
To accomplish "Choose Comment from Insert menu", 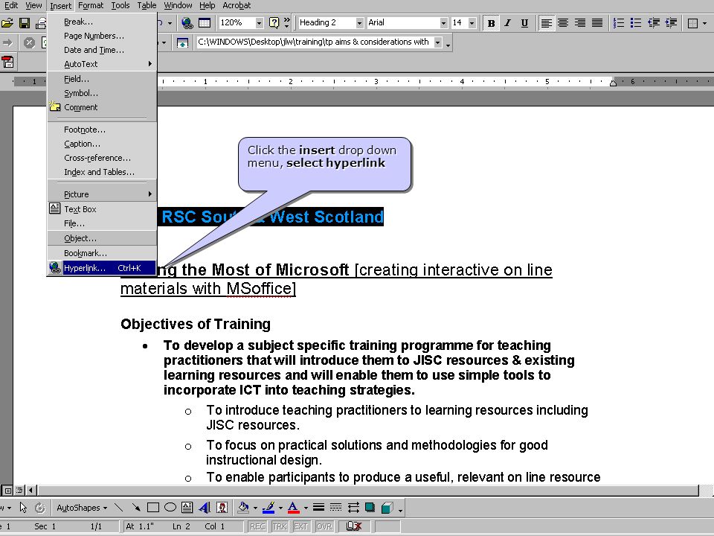I will (x=102, y=107).
